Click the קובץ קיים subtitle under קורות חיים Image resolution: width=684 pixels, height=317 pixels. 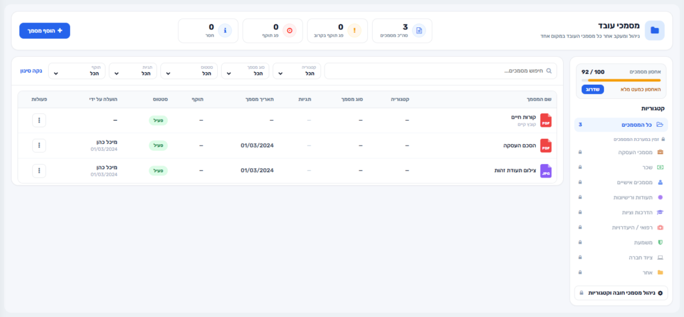pos(528,124)
